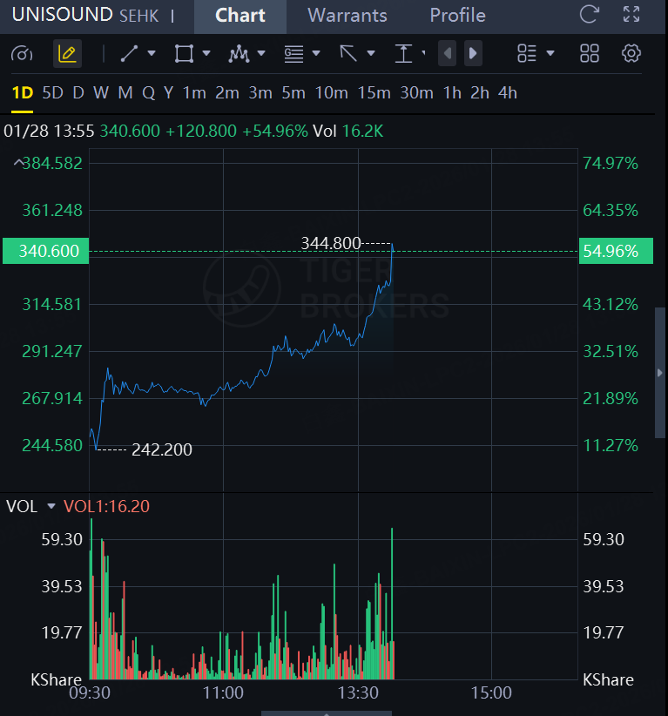This screenshot has height=716, width=668.
Task: Open the gauge indicator icon
Action: click(22, 54)
